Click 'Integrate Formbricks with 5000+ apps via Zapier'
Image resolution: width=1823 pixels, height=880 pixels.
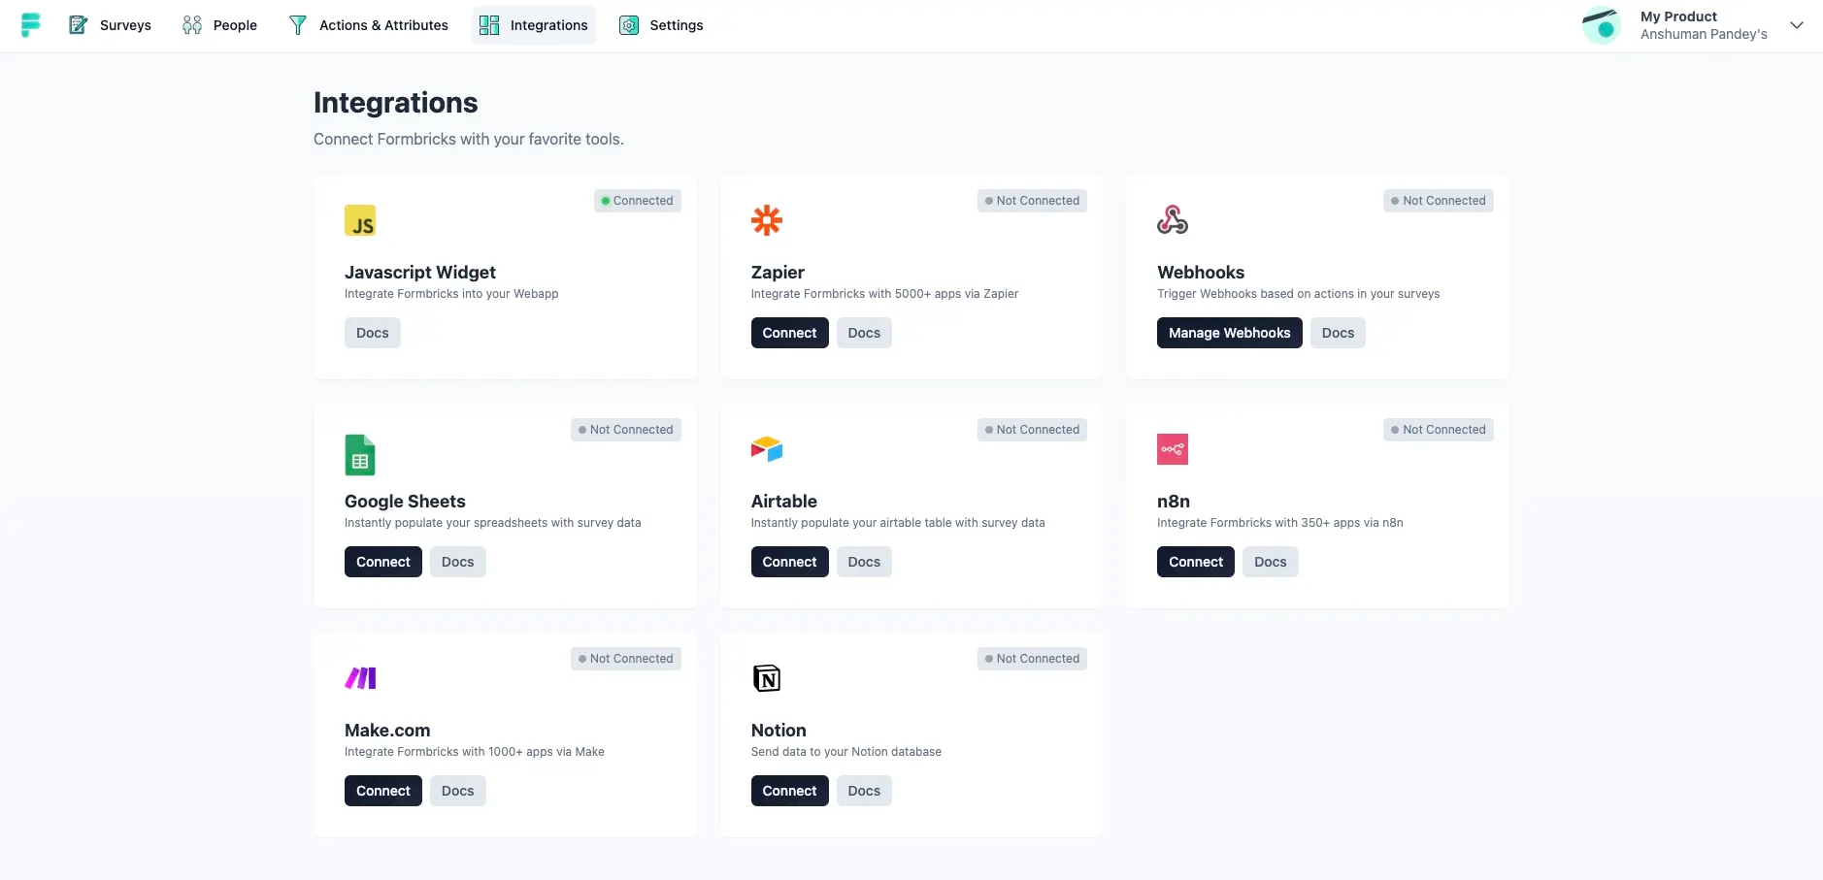click(884, 294)
